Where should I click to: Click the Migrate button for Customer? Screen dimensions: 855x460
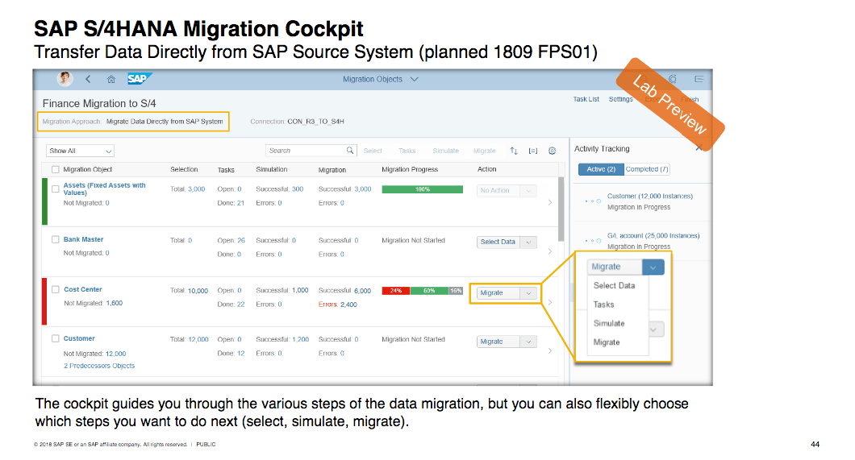pyautogui.click(x=498, y=342)
